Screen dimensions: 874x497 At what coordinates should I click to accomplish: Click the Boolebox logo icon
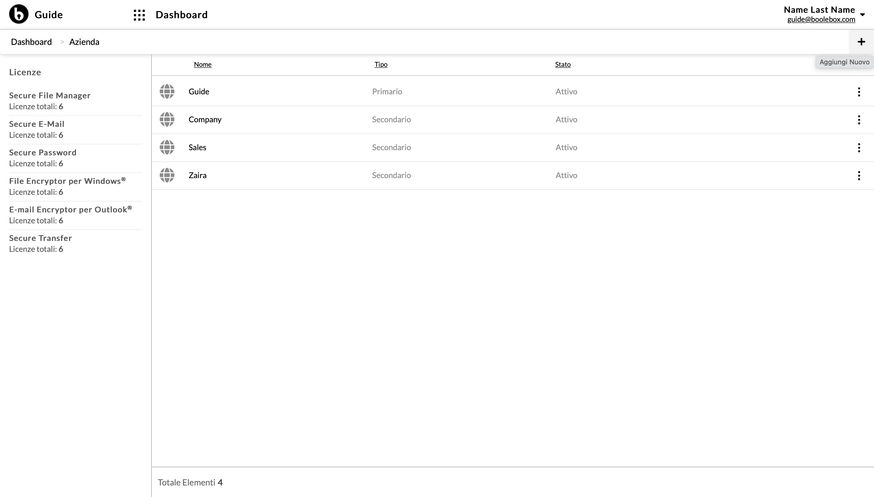click(x=19, y=14)
